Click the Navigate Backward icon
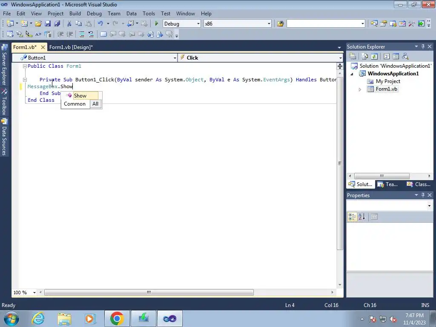The width and height of the screenshot is (436, 327). [130, 24]
